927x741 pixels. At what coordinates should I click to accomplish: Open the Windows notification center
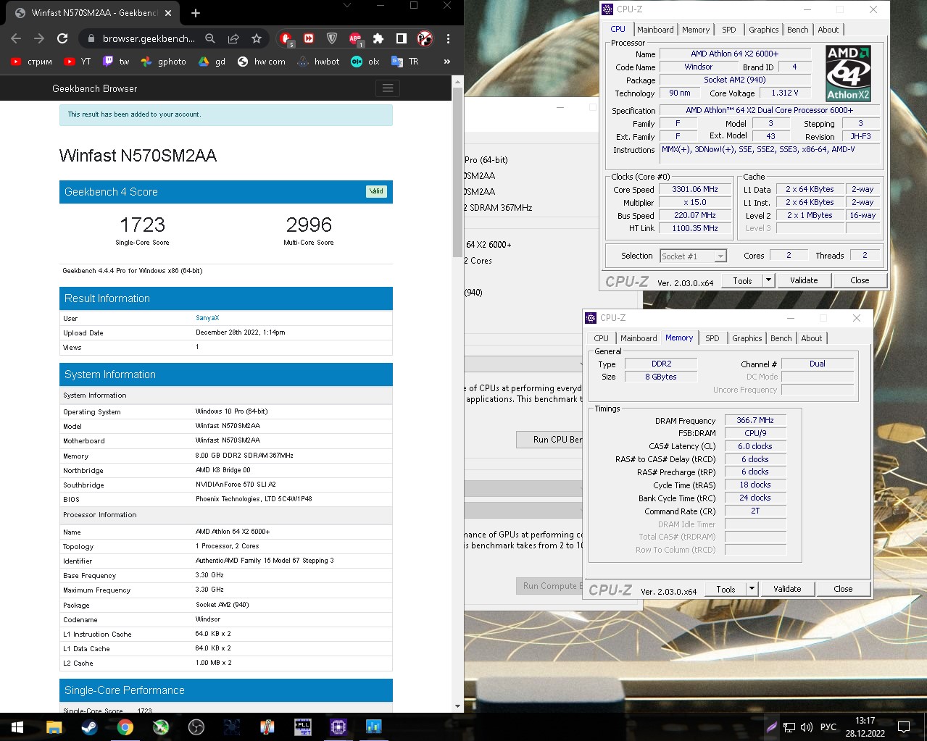point(904,727)
